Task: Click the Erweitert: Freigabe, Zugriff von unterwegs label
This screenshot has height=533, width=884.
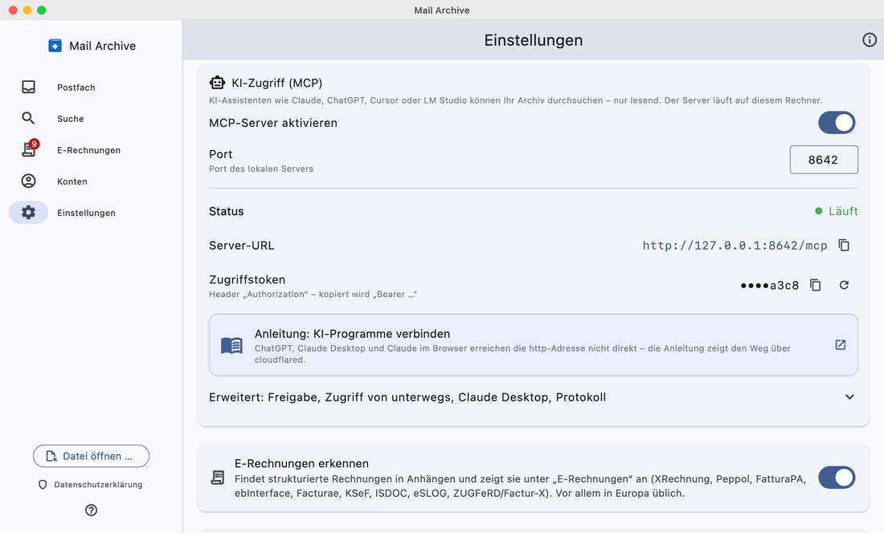Action: point(407,397)
